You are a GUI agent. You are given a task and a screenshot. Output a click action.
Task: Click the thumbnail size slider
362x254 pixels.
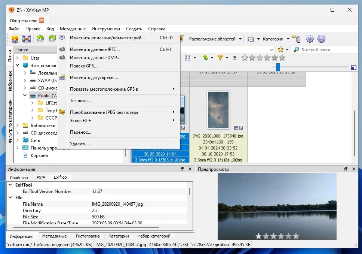[x=277, y=67]
